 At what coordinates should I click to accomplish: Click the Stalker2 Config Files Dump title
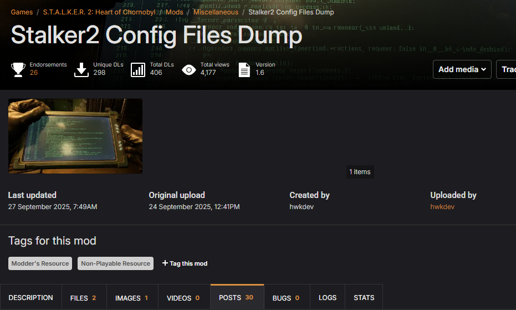click(157, 35)
